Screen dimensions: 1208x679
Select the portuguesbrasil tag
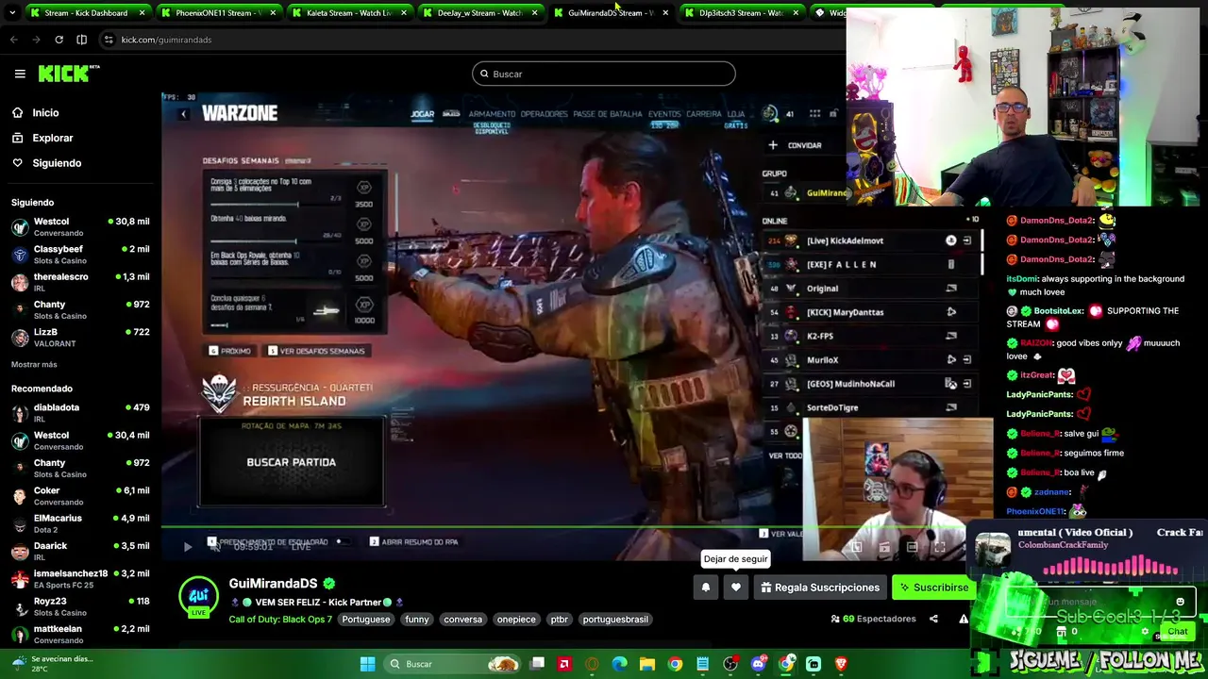615,620
